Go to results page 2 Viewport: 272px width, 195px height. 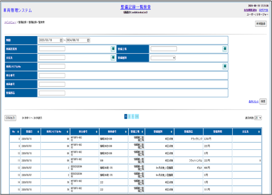click(129, 116)
